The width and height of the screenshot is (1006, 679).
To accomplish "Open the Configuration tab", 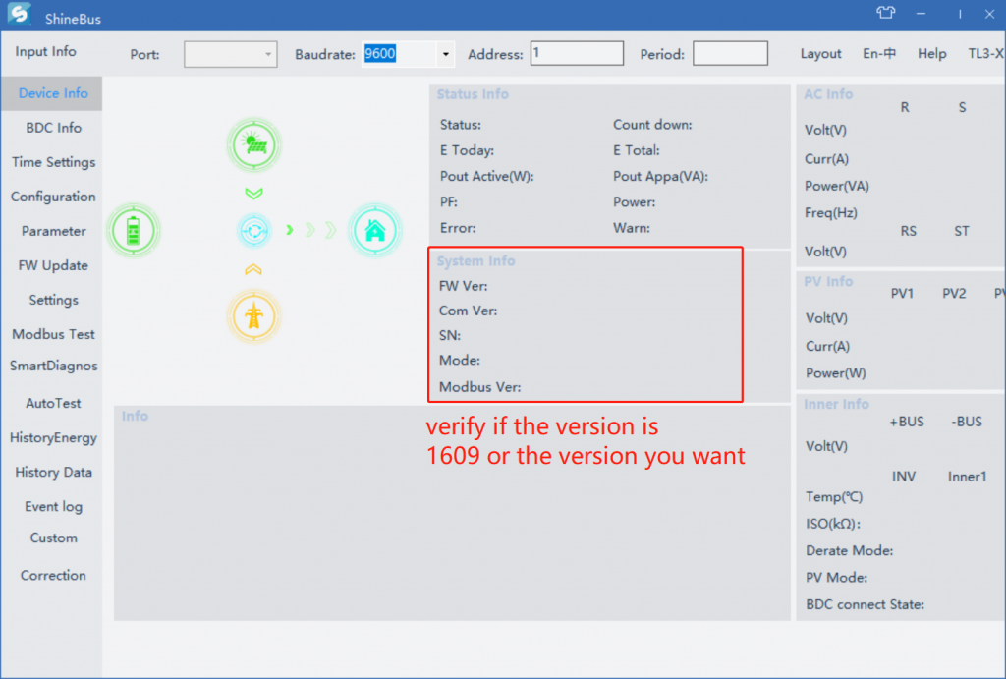I will [x=53, y=197].
